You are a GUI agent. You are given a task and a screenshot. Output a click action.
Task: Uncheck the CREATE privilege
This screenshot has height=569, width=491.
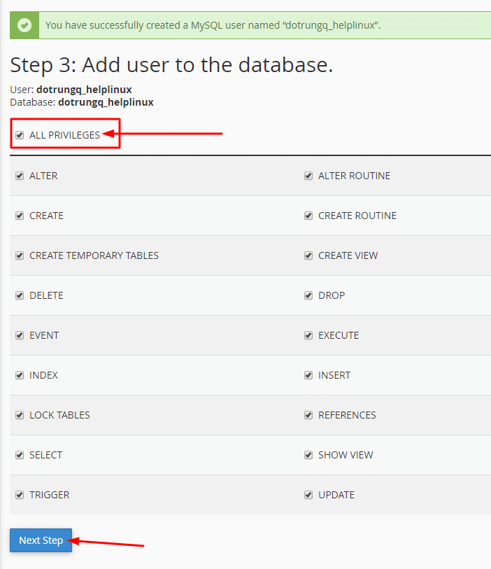[x=20, y=216]
